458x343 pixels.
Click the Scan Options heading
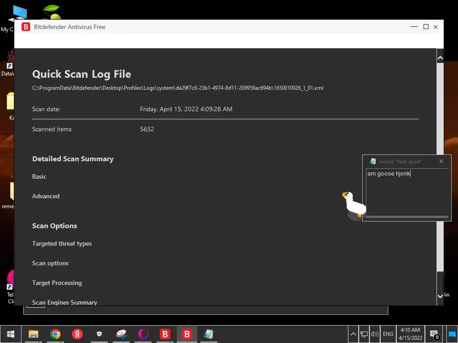point(55,226)
